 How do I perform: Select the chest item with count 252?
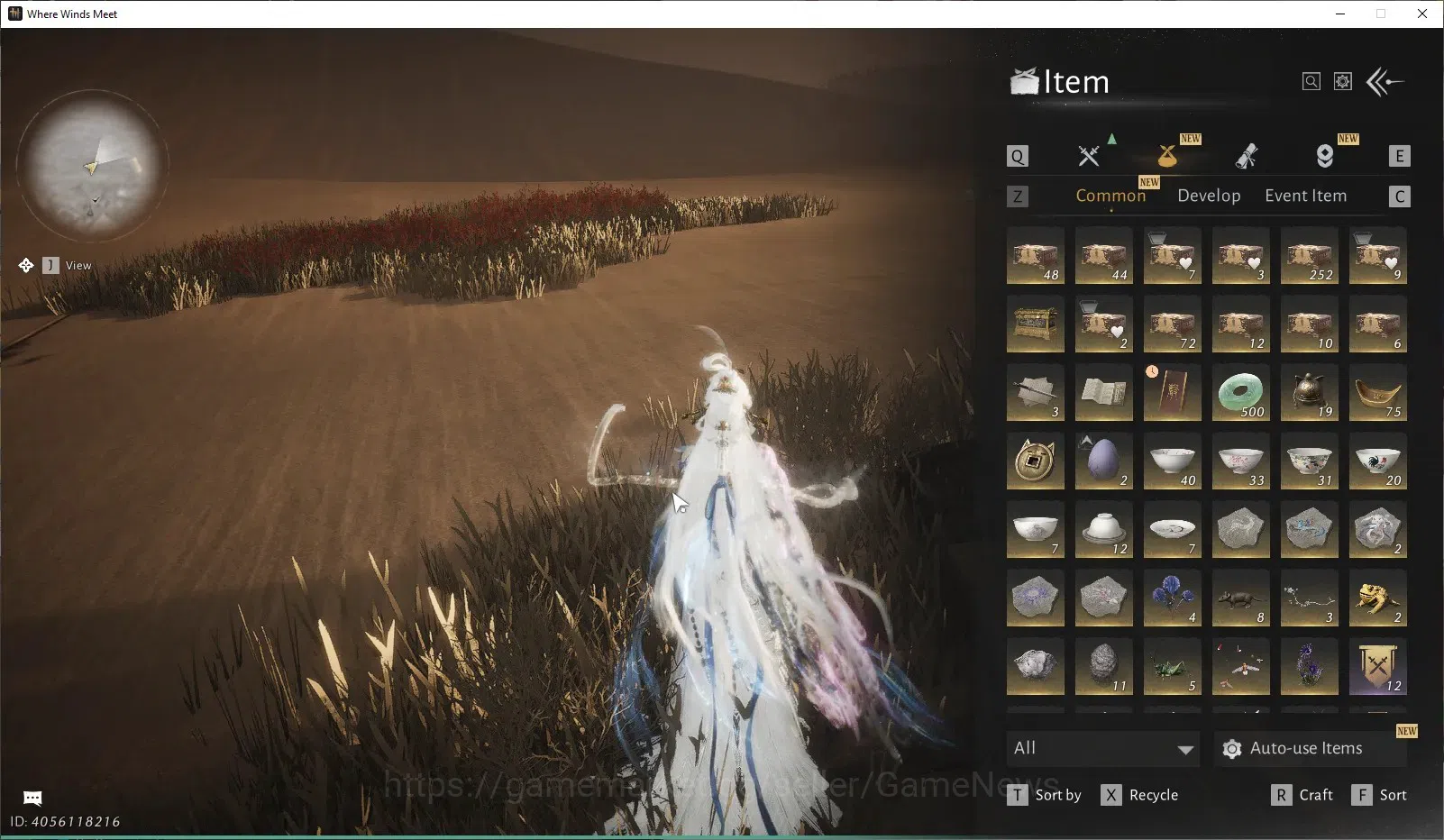tap(1310, 256)
